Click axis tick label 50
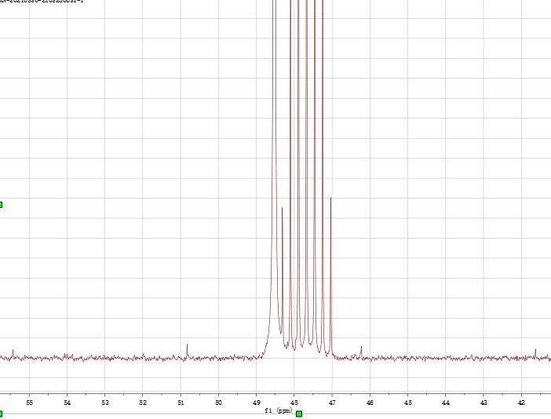Image resolution: width=551 pixels, height=419 pixels. click(218, 403)
